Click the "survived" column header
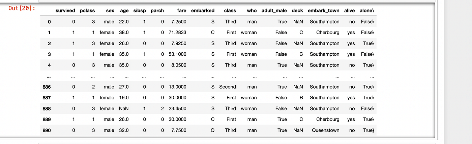The height and width of the screenshot is (144, 472). coord(65,10)
